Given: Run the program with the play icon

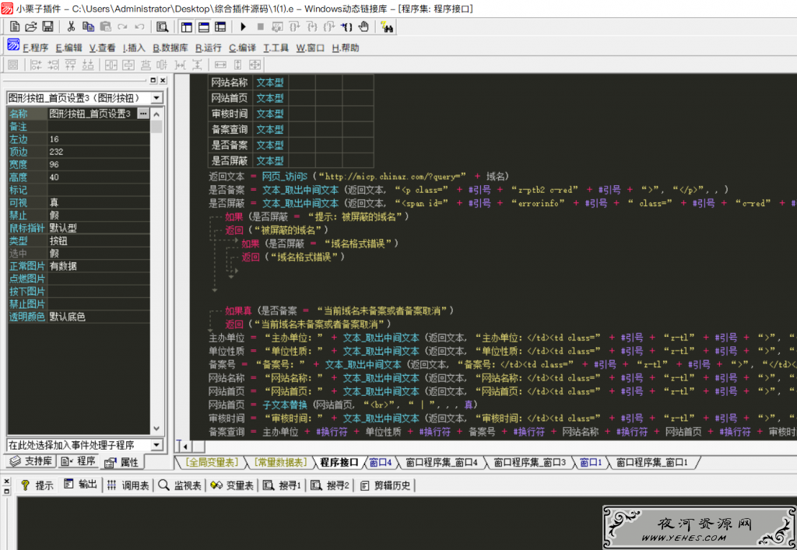Looking at the screenshot, I should tap(243, 26).
